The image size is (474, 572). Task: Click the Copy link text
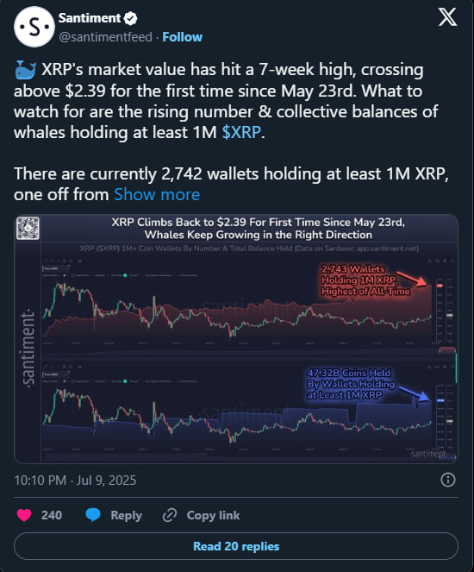pyautogui.click(x=213, y=515)
